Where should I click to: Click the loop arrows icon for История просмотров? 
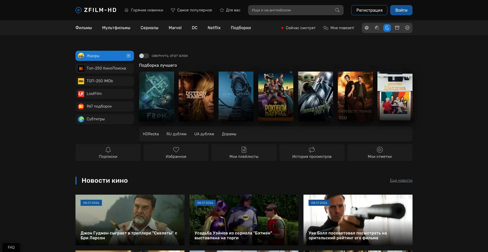point(312,150)
